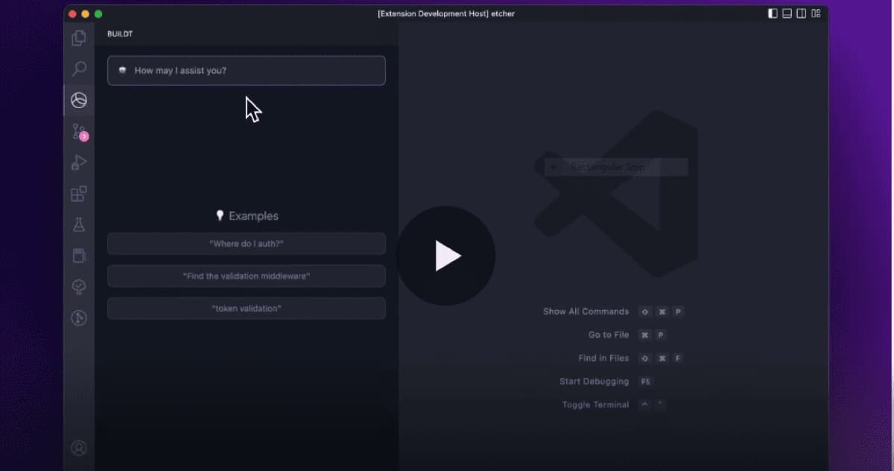Open the Extensions marketplace view
The height and width of the screenshot is (471, 894).
[78, 194]
